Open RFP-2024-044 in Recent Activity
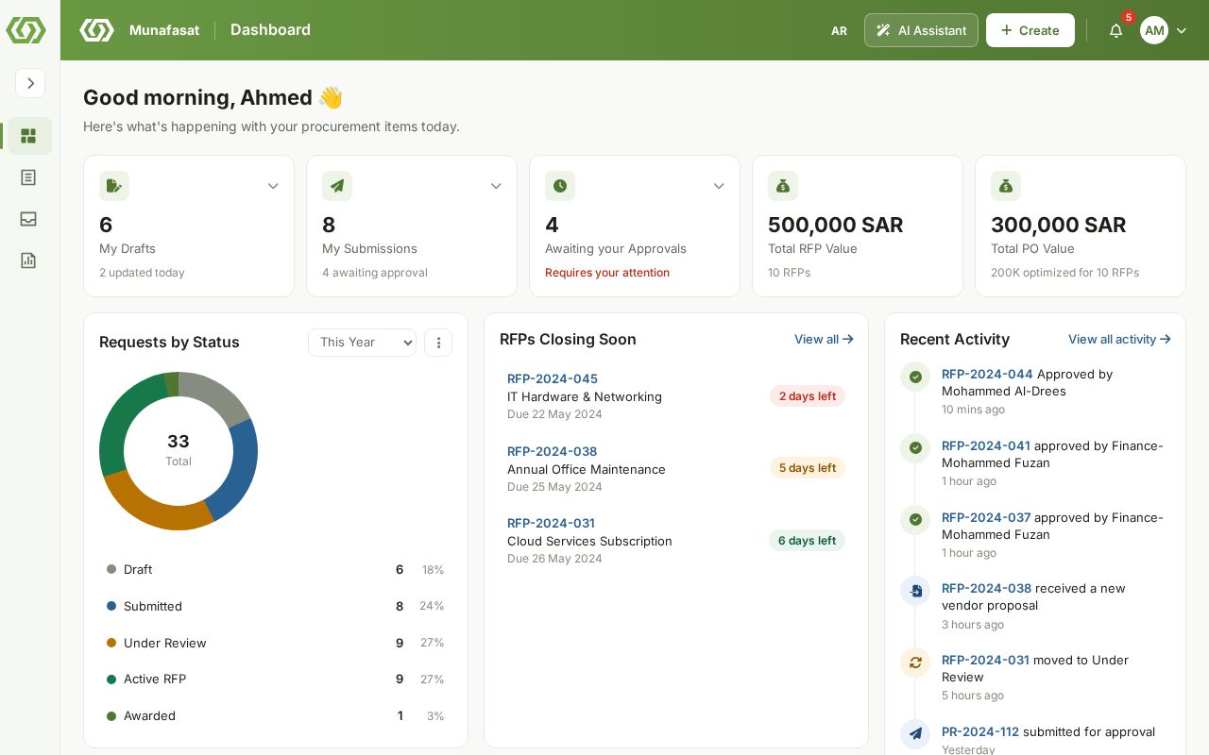The image size is (1209, 755). 987,374
